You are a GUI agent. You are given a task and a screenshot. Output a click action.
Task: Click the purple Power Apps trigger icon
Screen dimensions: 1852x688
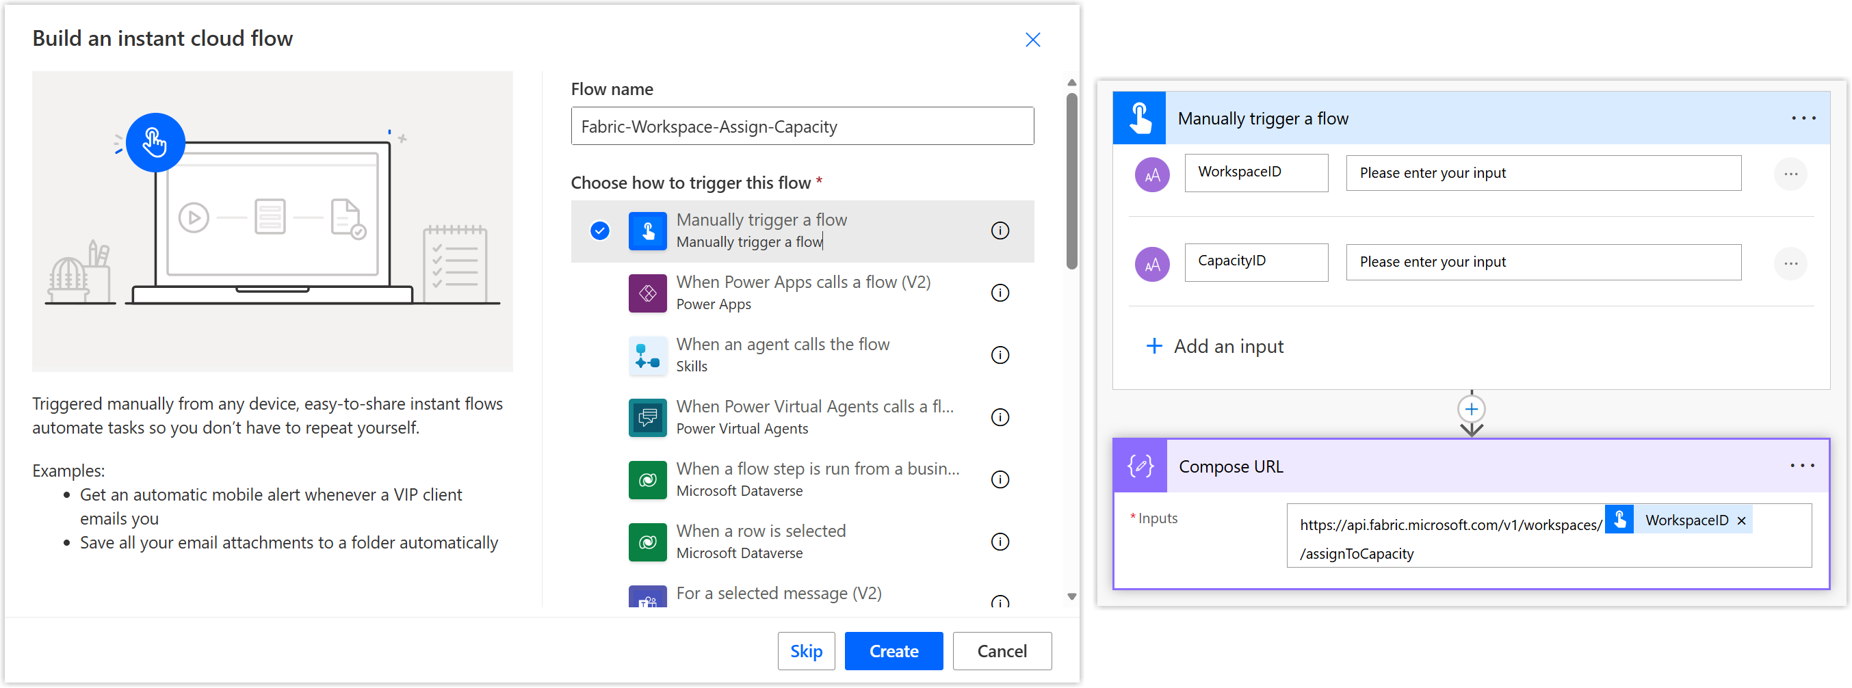click(x=647, y=293)
